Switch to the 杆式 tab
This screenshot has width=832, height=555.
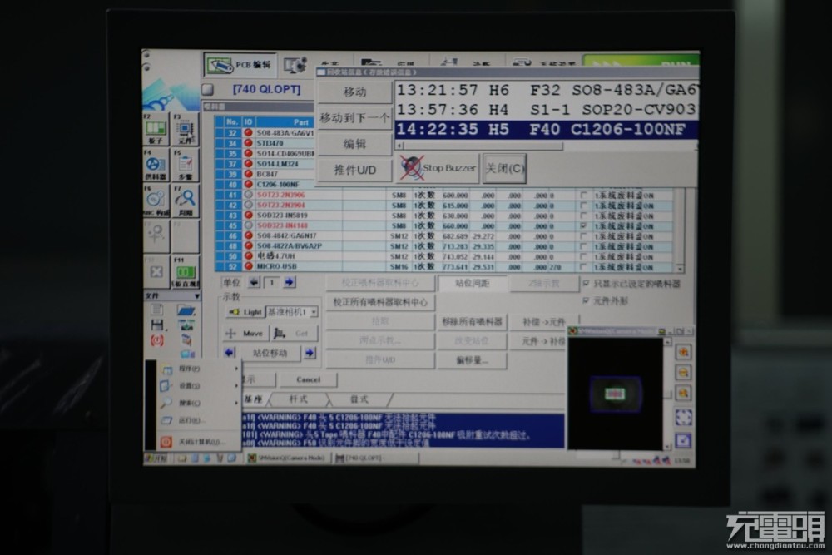[299, 399]
